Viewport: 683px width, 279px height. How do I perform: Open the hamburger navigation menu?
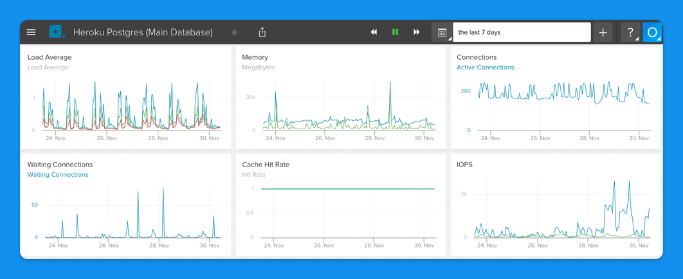coord(32,32)
